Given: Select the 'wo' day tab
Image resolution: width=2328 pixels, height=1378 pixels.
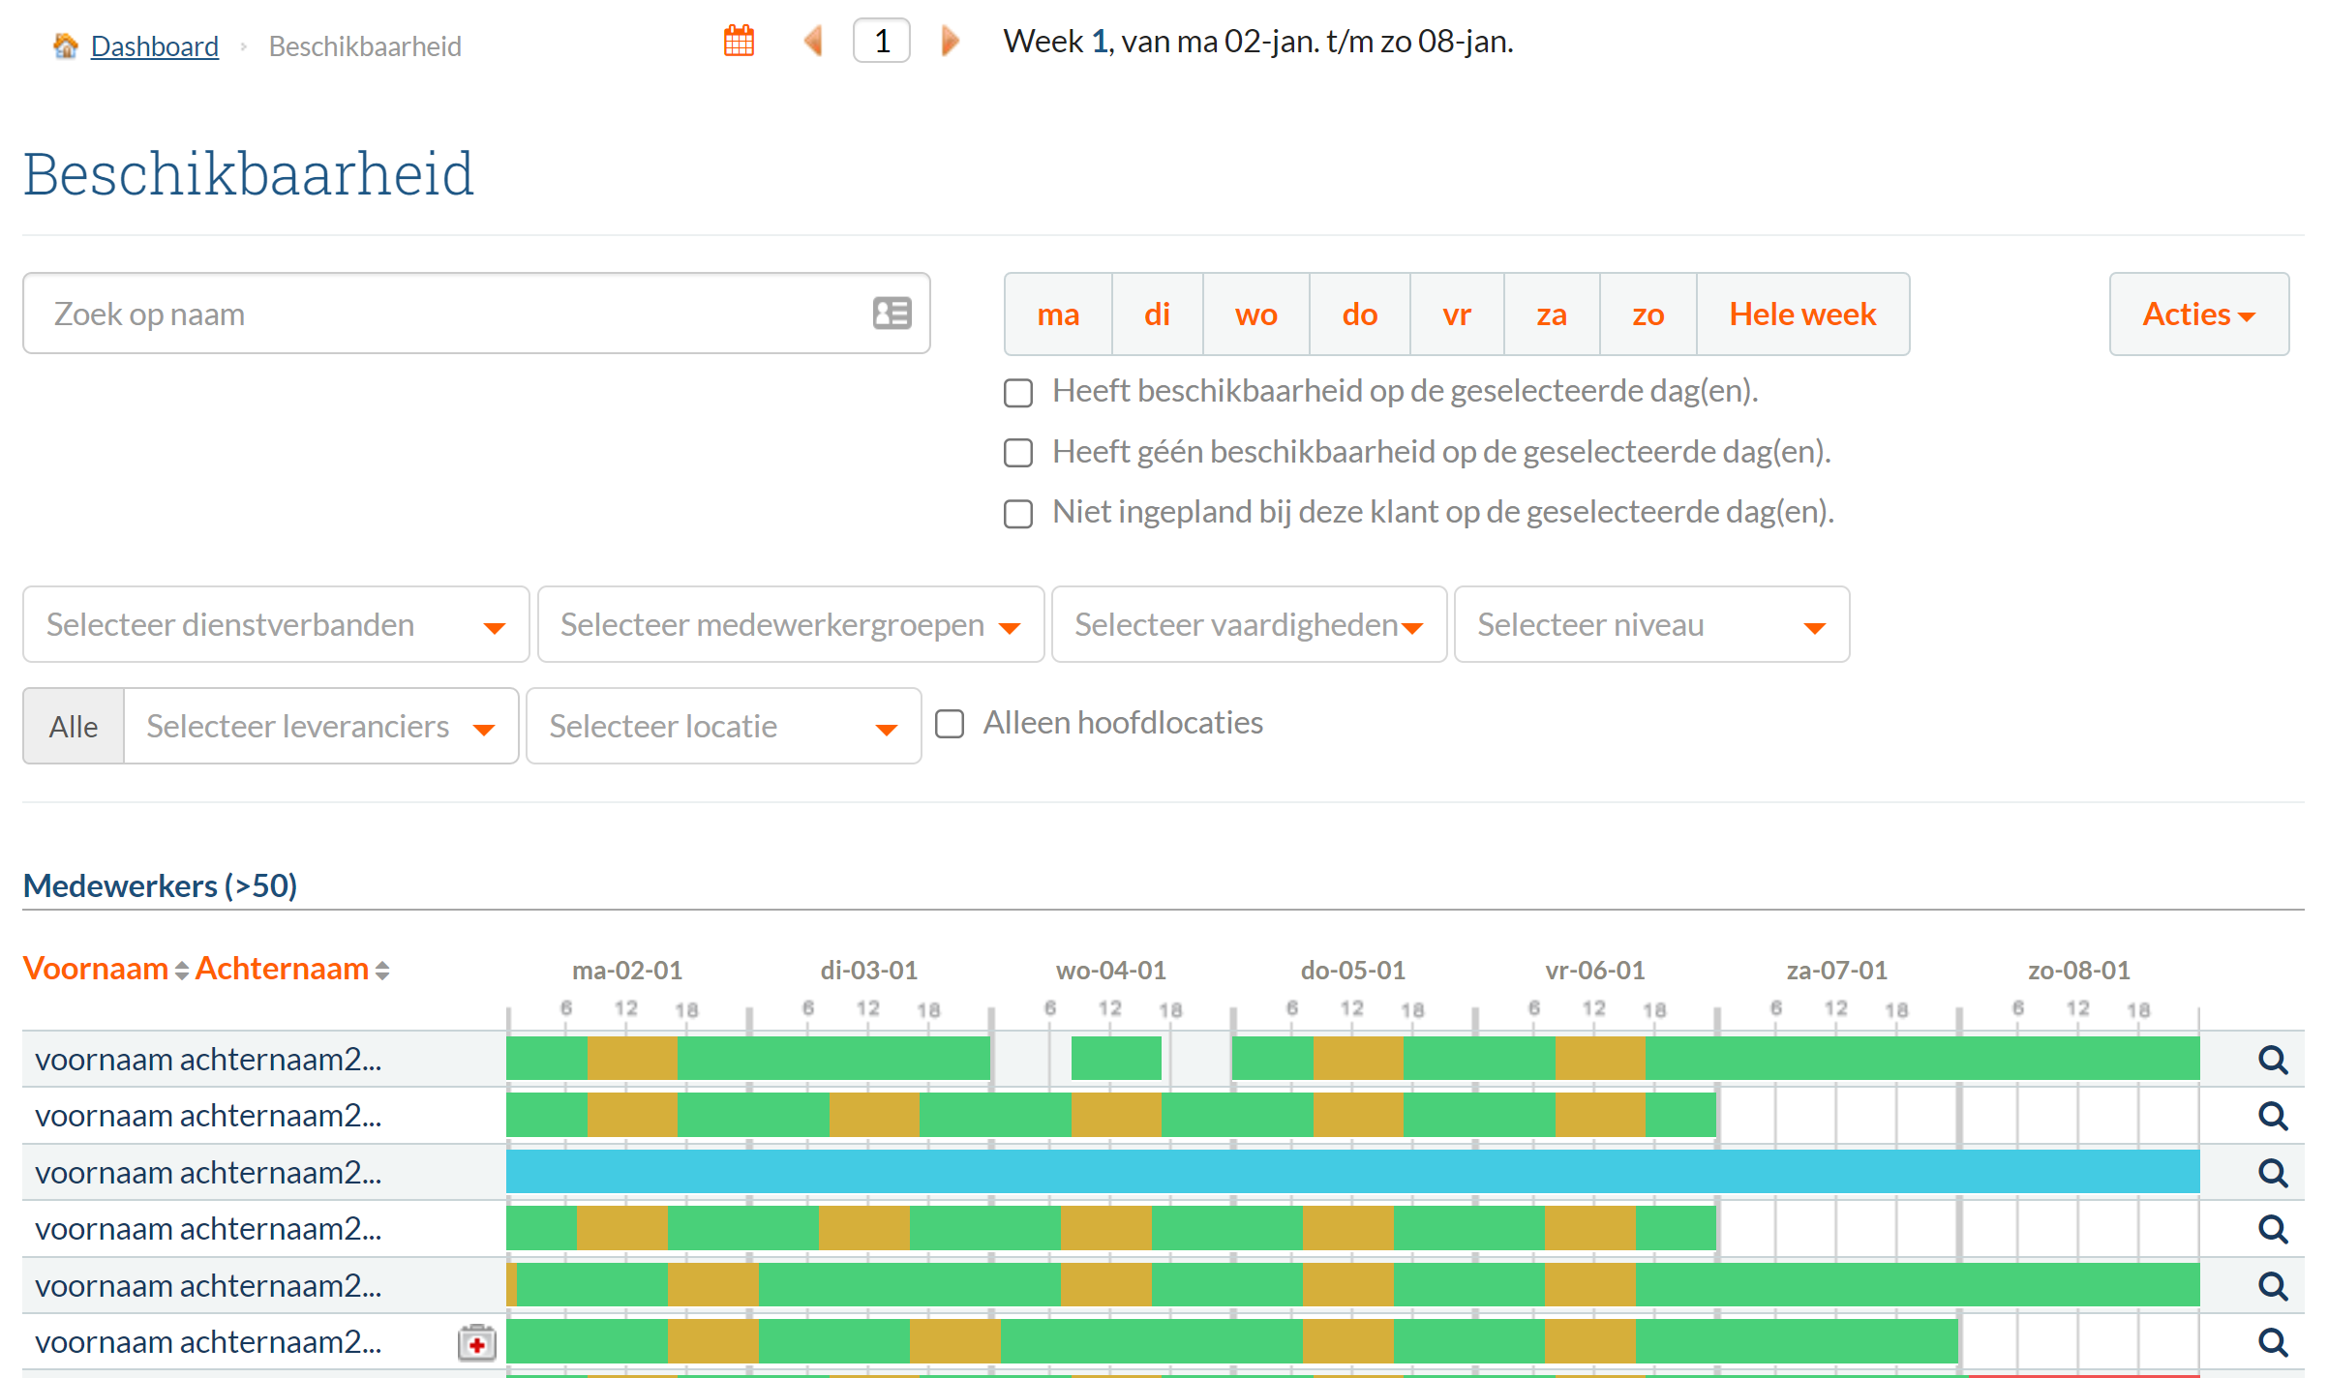Looking at the screenshot, I should click(1255, 315).
